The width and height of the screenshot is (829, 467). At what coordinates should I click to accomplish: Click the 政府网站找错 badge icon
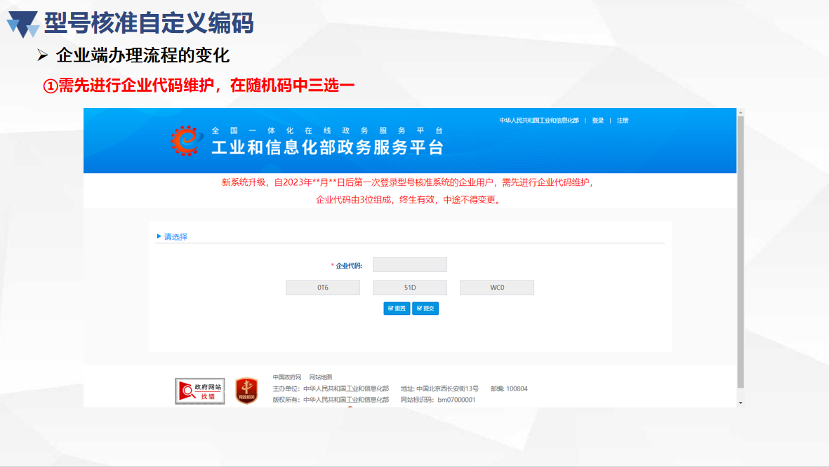pos(200,391)
